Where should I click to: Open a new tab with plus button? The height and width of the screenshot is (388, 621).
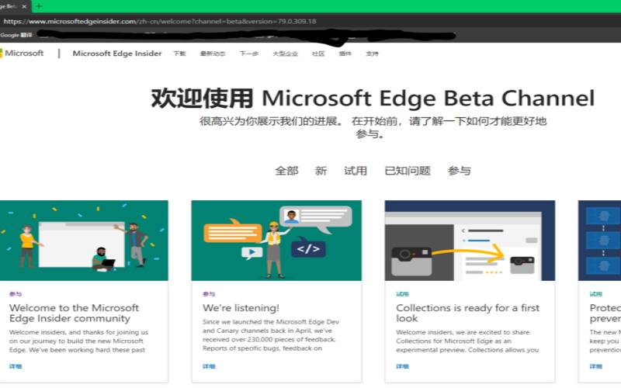pos(39,6)
